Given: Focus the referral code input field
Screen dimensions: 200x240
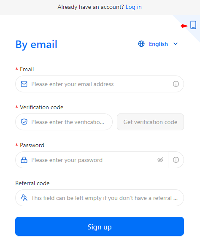Looking at the screenshot, I should point(100,198).
